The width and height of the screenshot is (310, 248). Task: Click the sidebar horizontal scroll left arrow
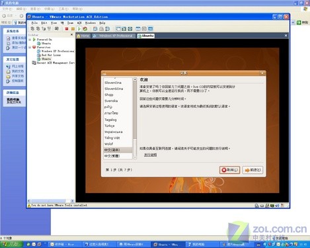pos(29,201)
